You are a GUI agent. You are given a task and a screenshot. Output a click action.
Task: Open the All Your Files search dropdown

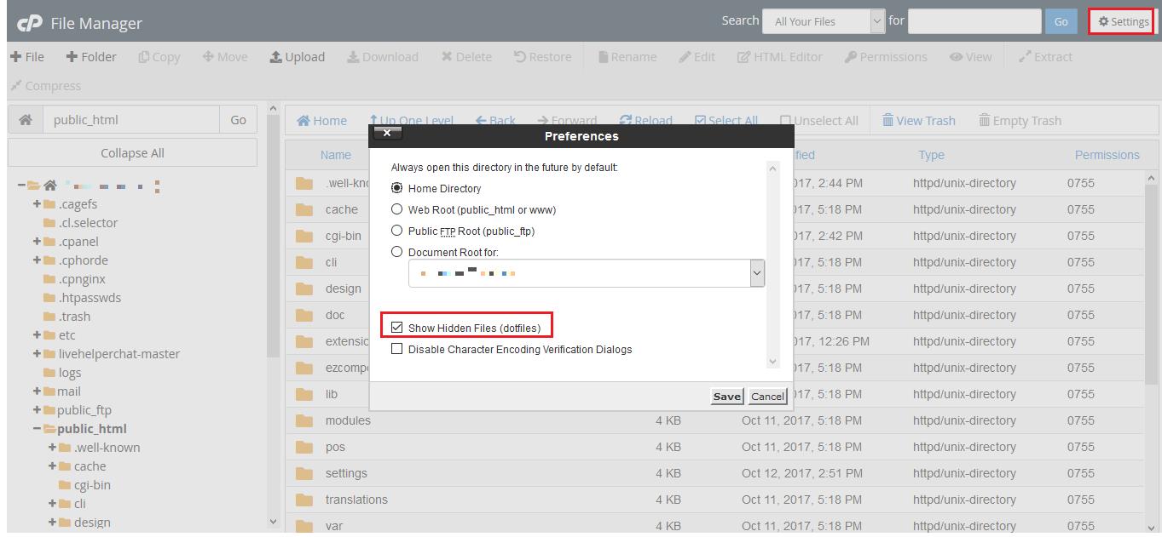tap(824, 21)
